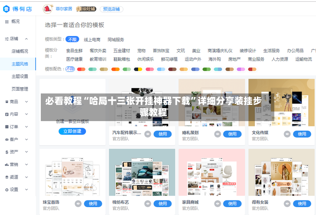Image resolution: width=316 pixels, height=215 pixels.
Task: Preview the 得有女装 template with eye icon
Action: tap(287, 204)
